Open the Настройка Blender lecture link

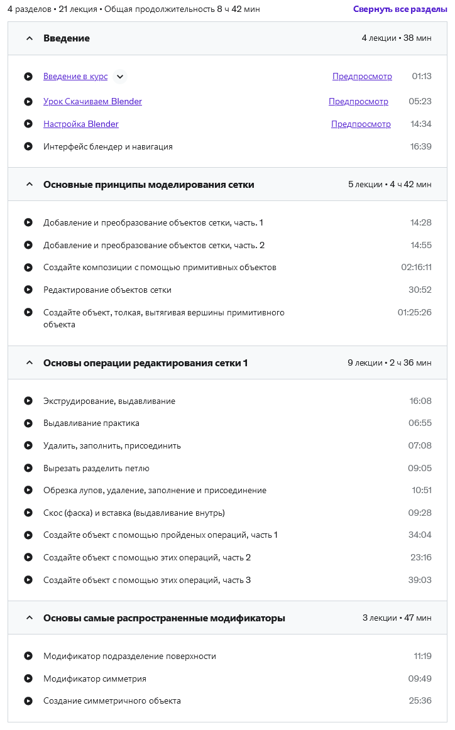coord(81,124)
